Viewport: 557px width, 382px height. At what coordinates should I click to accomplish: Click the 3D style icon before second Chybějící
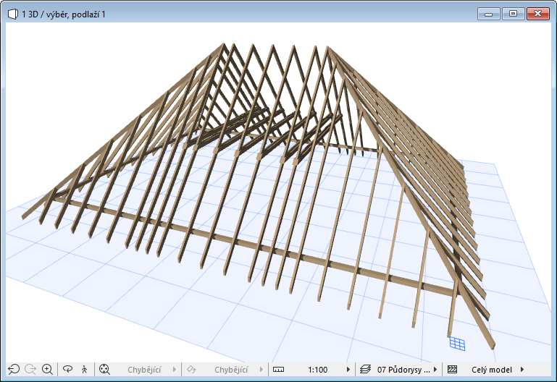point(191,370)
